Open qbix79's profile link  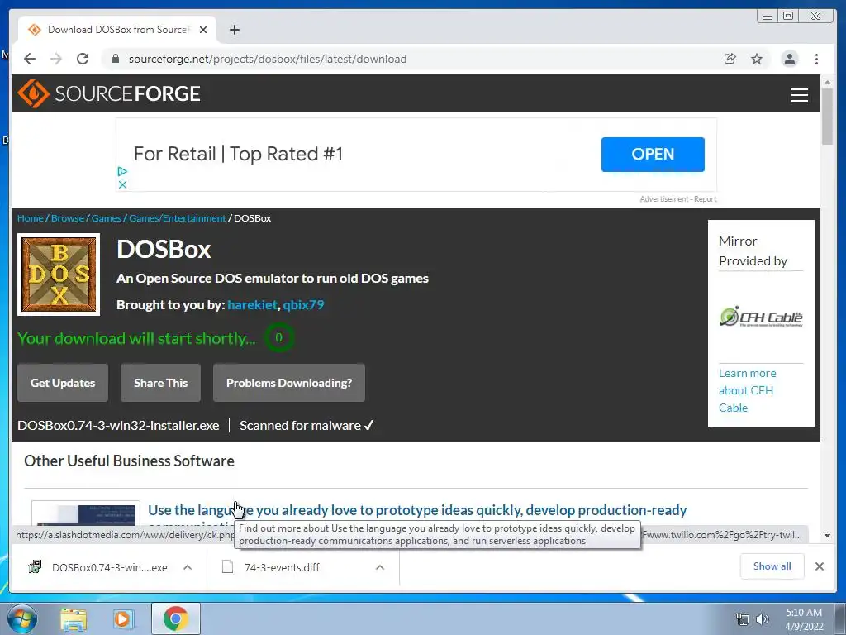304,304
